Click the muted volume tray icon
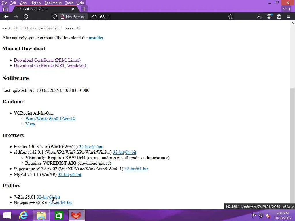 tap(268, 215)
